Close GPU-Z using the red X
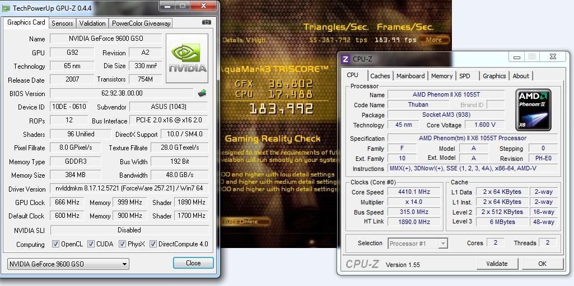 pos(203,6)
